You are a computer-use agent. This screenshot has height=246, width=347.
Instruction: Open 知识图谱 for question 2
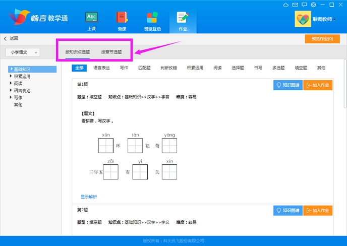click(x=287, y=211)
